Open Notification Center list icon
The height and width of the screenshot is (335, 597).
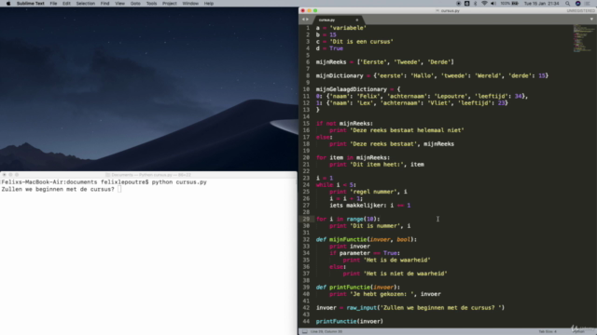[x=588, y=4]
